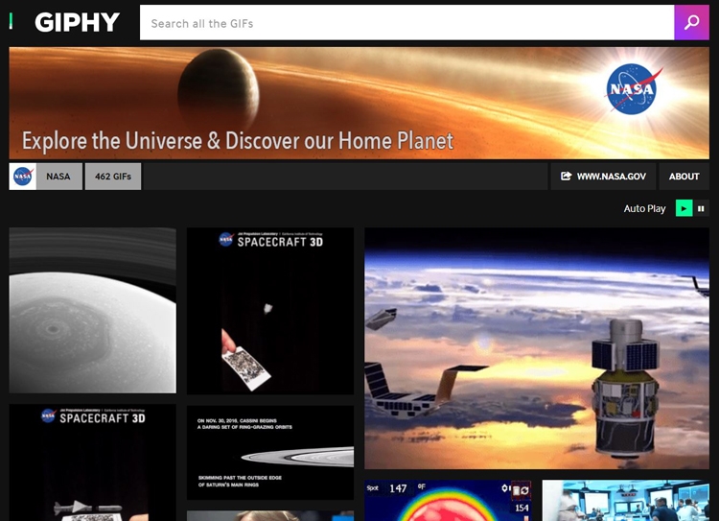This screenshot has height=521, width=719.
Task: Open the Cassini ring-grazing orbits GIF
Action: click(x=270, y=452)
